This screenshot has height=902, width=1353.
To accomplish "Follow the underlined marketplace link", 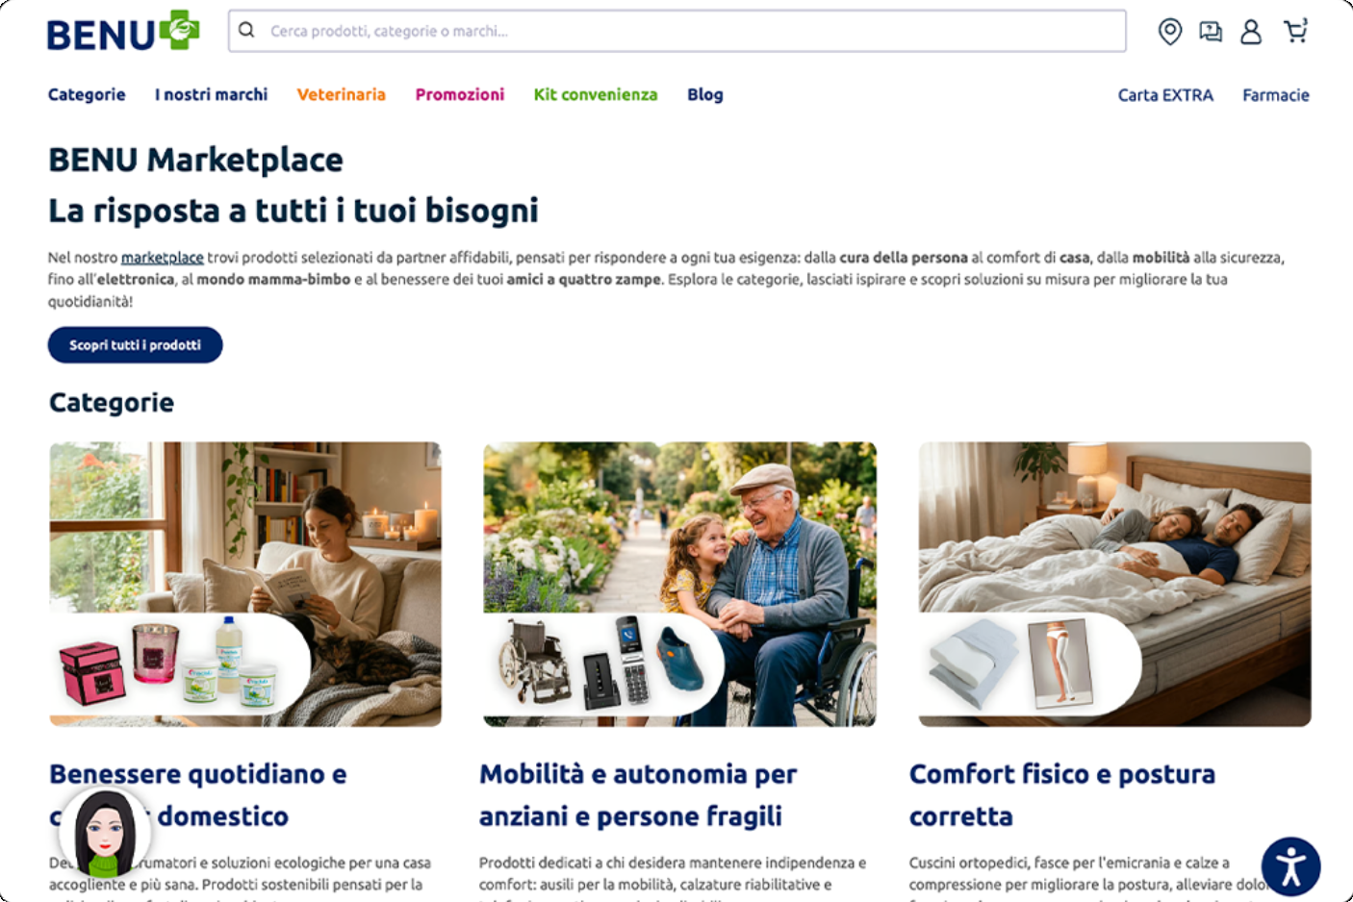I will (162, 258).
